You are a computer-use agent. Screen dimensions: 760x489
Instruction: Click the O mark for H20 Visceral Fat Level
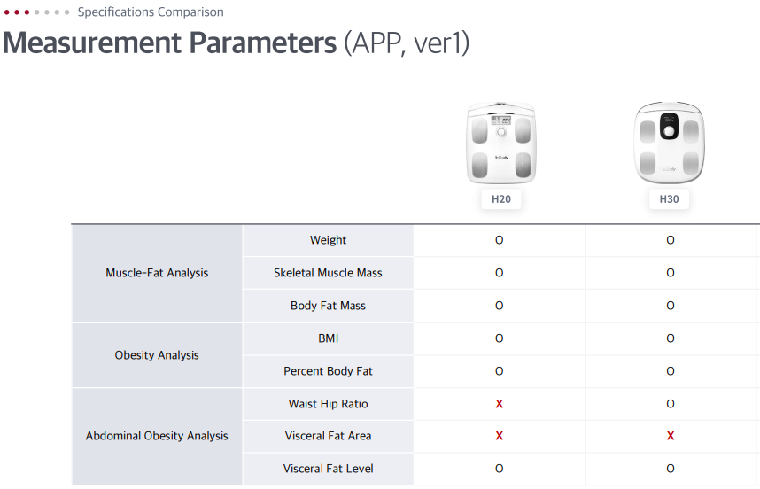500,469
